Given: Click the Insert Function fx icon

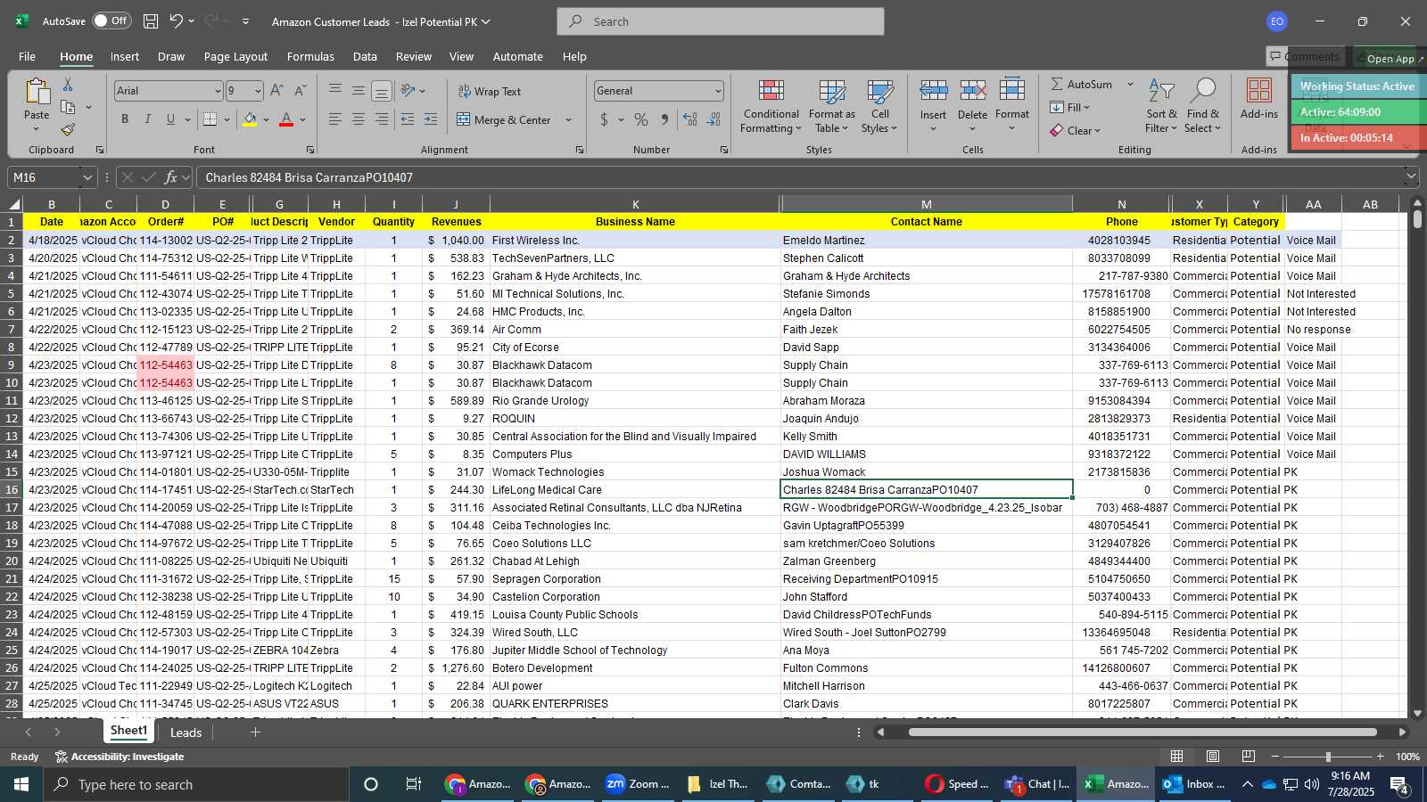Looking at the screenshot, I should click(x=171, y=177).
